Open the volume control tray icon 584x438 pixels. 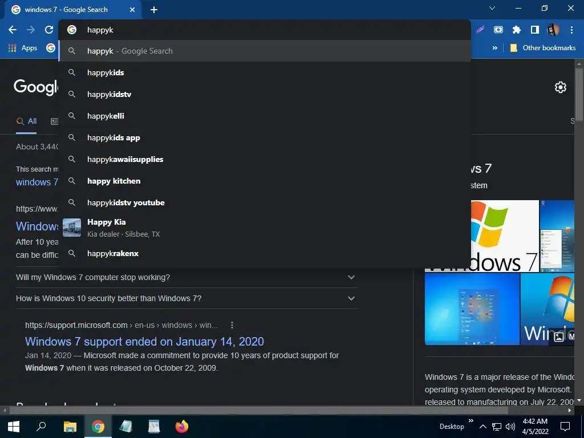tap(510, 427)
